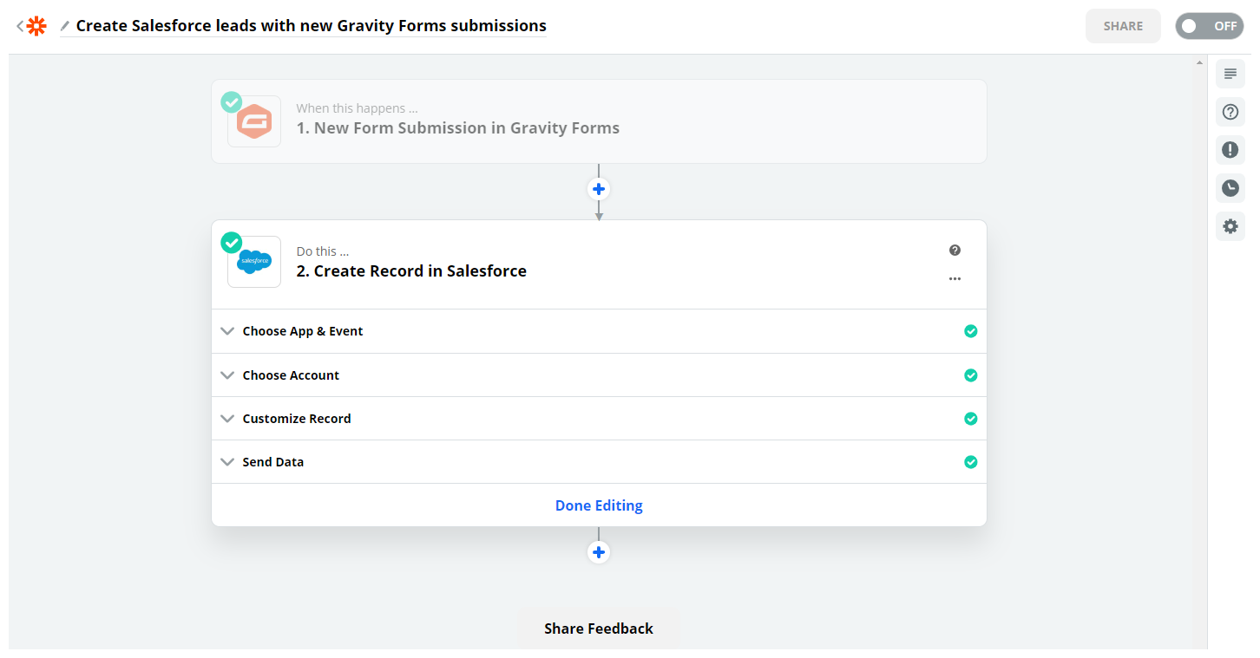Toggle the Zap ON/OFF switch

pos(1209,26)
